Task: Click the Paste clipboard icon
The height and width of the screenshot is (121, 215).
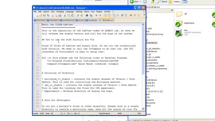Action: point(73,15)
